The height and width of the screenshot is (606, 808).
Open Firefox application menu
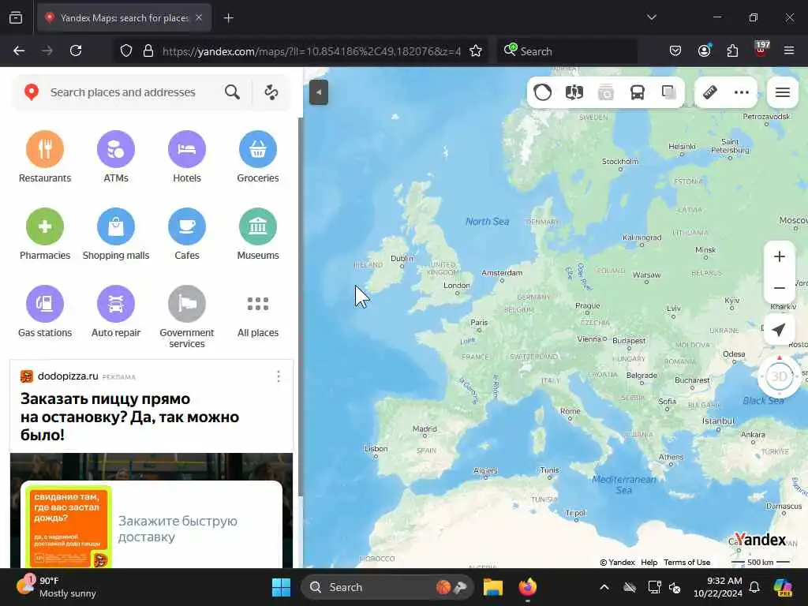(789, 51)
